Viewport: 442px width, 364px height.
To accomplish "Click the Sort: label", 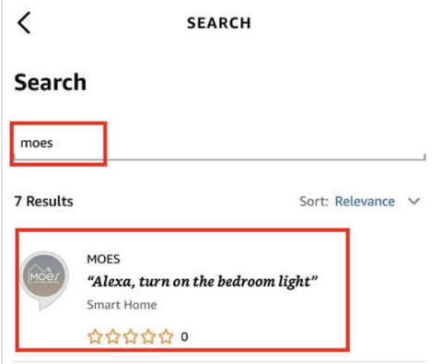I will coord(314,202).
